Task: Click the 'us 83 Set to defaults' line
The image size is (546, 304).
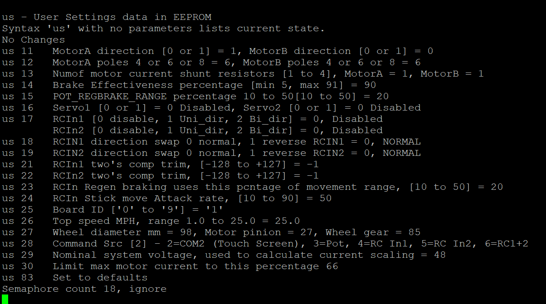Action: click(75, 278)
